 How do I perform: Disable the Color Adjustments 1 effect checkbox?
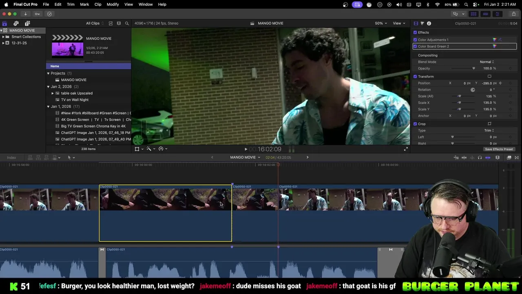coord(415,40)
